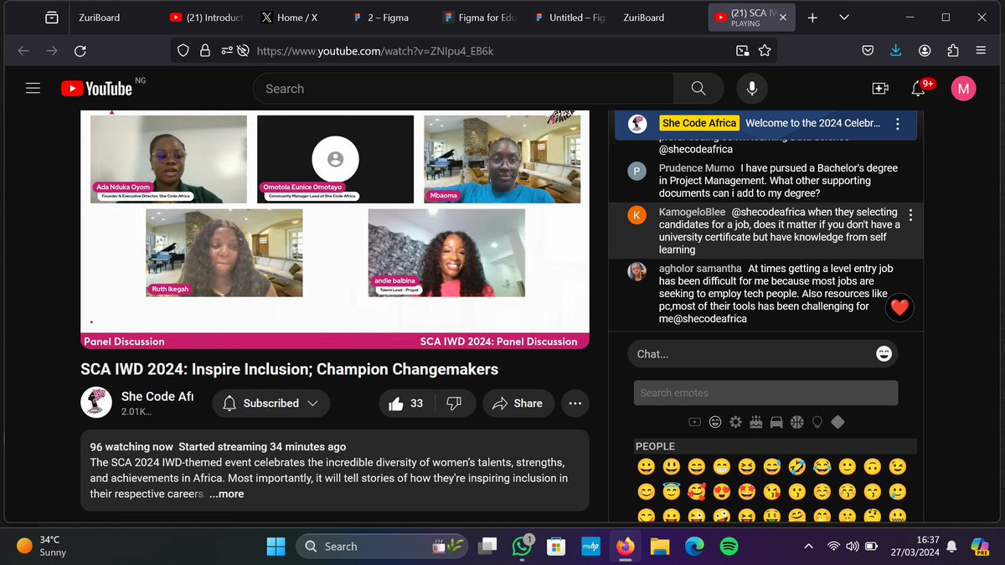Screen dimensions: 1005x565
Task: Open the Firefox extensions puzzle icon
Action: 952,51
